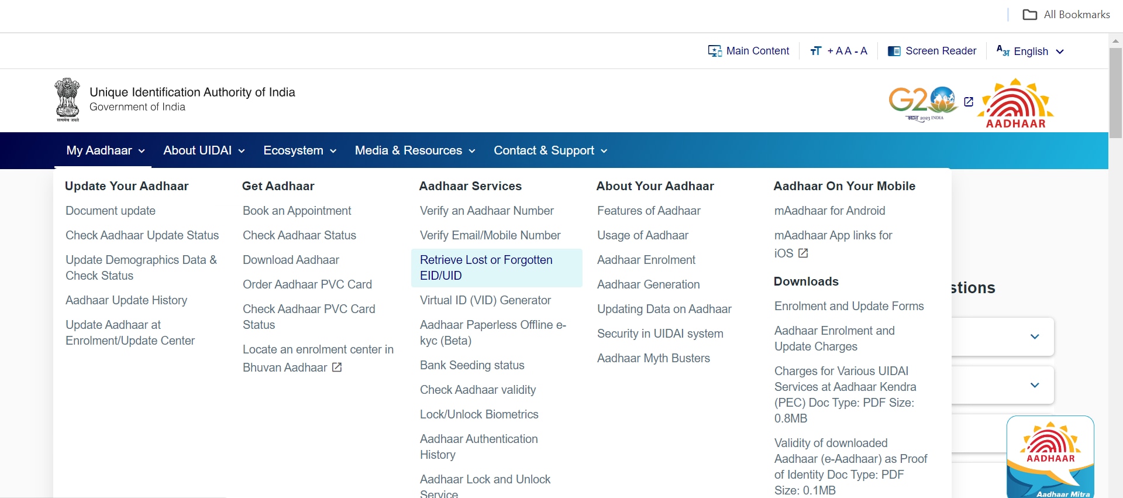Open Features of Aadhaar
The image size is (1123, 498).
[x=649, y=211]
